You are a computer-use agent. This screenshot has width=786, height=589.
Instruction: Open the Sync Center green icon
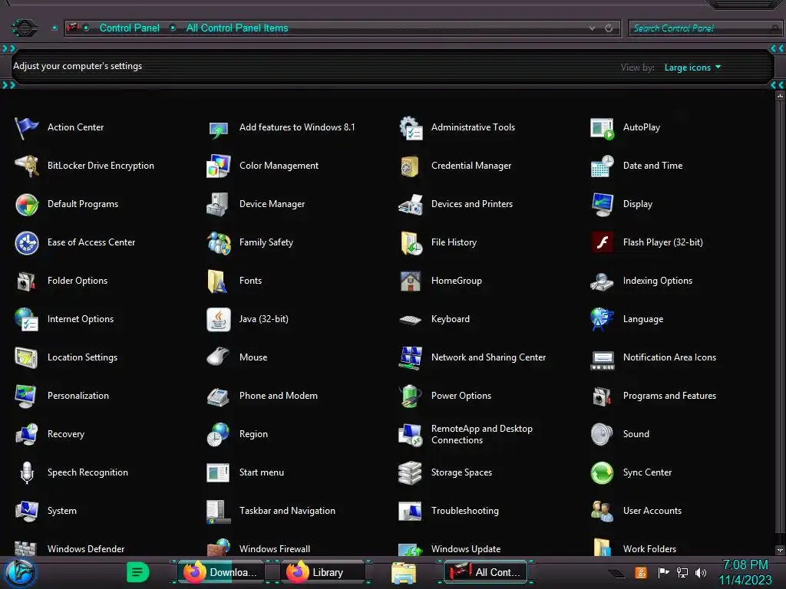pyautogui.click(x=602, y=472)
